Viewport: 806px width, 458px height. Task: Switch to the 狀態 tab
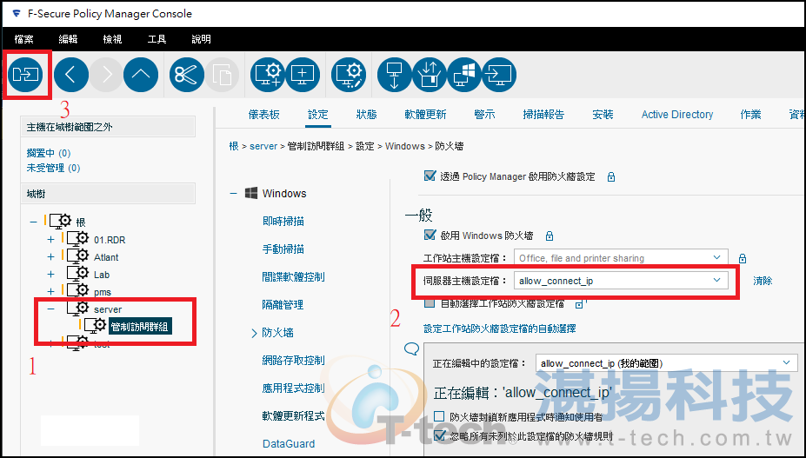367,115
